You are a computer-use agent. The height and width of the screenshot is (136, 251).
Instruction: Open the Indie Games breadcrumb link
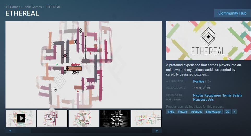click(33, 7)
